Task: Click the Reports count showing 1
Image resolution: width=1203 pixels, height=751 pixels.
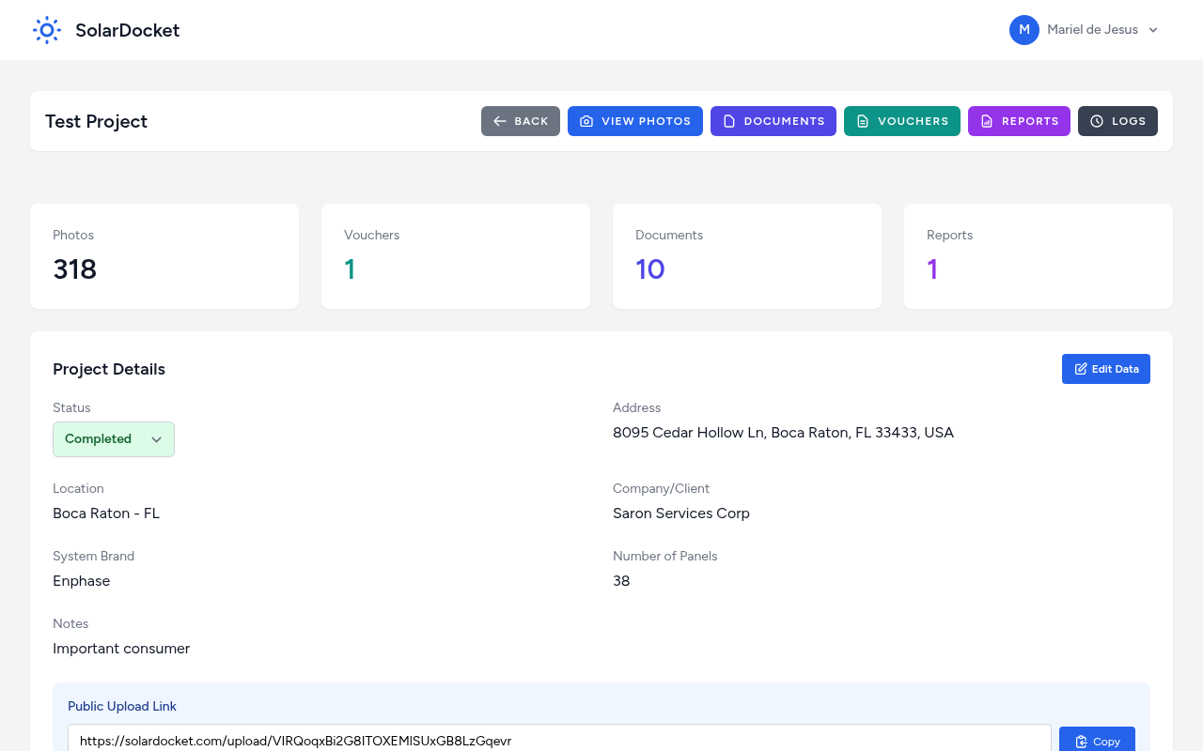Action: 1038,255
